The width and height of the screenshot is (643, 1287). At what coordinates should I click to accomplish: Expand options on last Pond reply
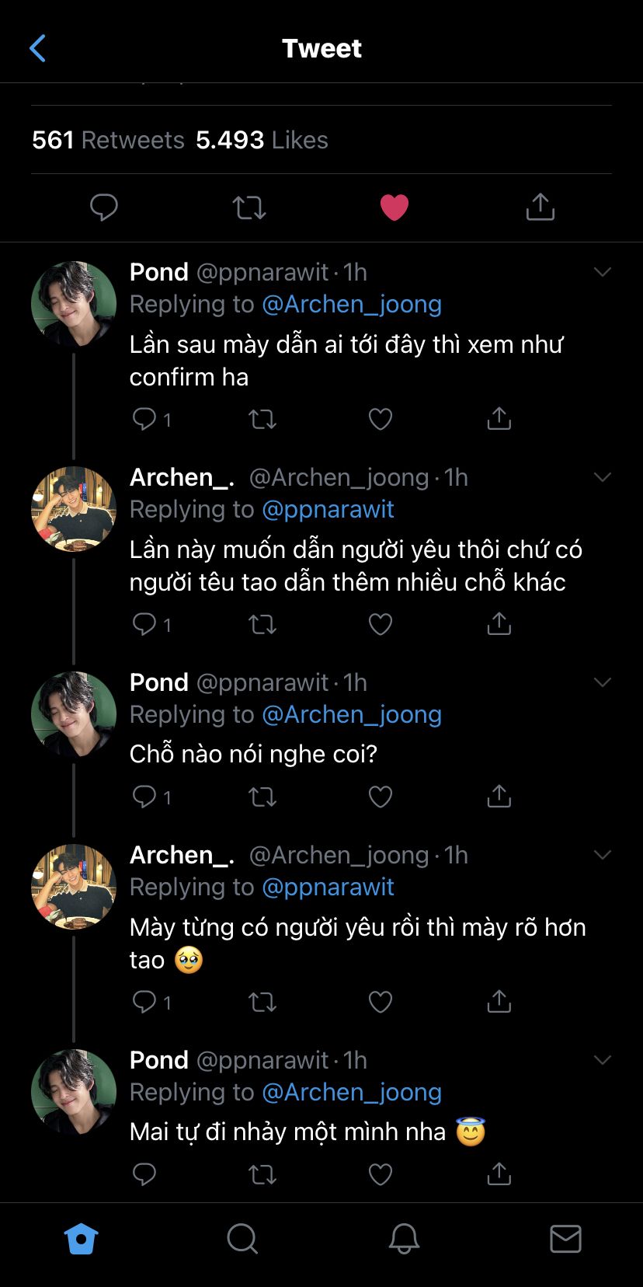click(x=603, y=1060)
